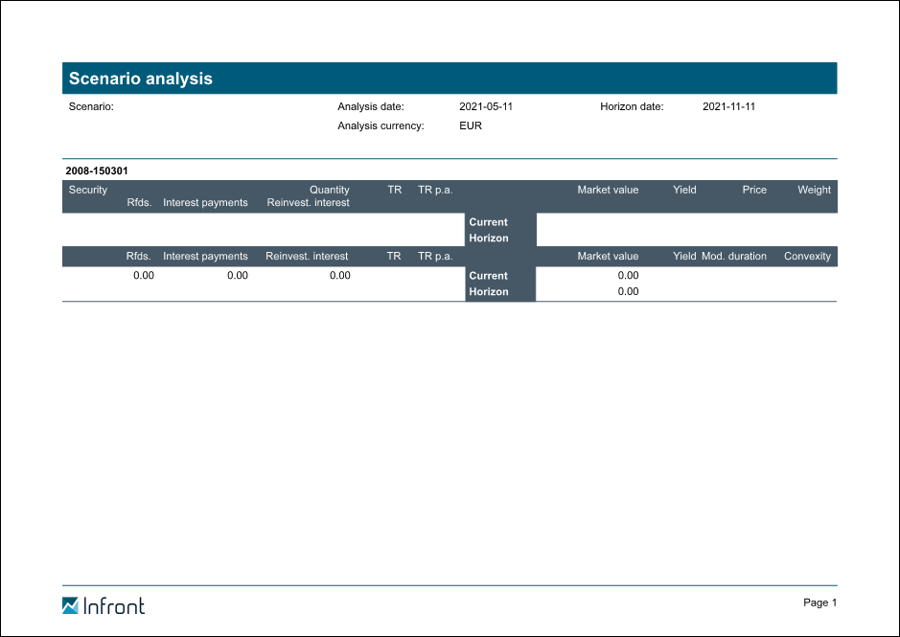900x637 pixels.
Task: Click the Mod. duration column header
Action: click(x=734, y=256)
